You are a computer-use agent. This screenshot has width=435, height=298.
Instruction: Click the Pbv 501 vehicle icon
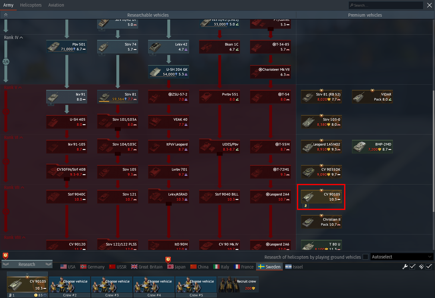click(x=54, y=47)
